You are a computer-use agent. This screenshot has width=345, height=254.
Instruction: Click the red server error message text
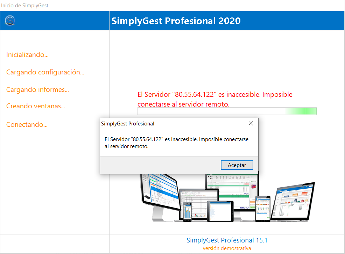coord(215,99)
